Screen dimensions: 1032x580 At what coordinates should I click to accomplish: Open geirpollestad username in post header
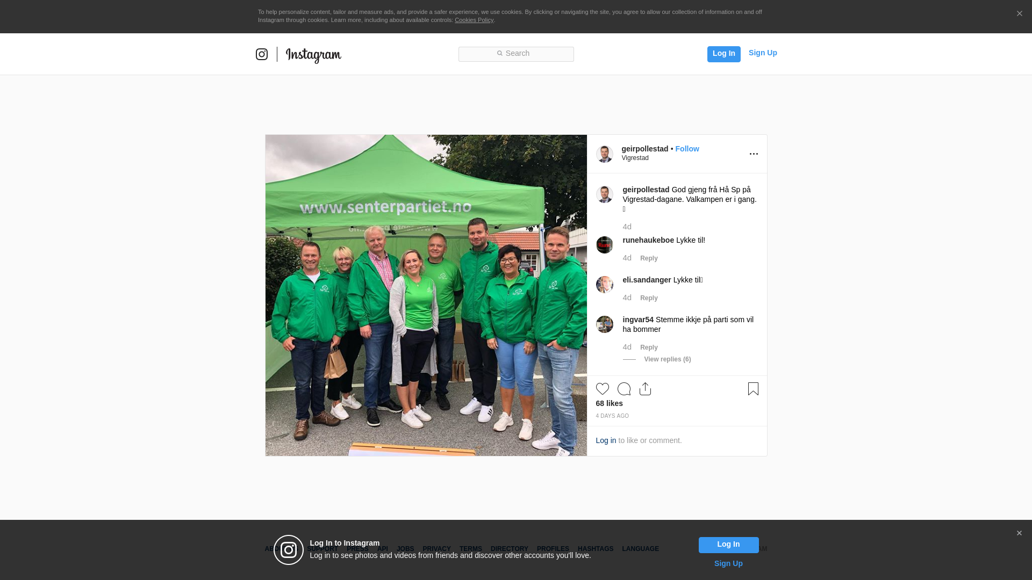pyautogui.click(x=645, y=149)
